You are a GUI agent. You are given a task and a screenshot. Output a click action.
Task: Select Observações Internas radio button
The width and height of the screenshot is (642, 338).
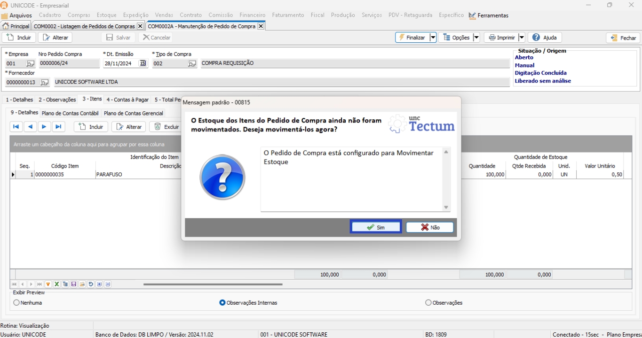(x=222, y=303)
